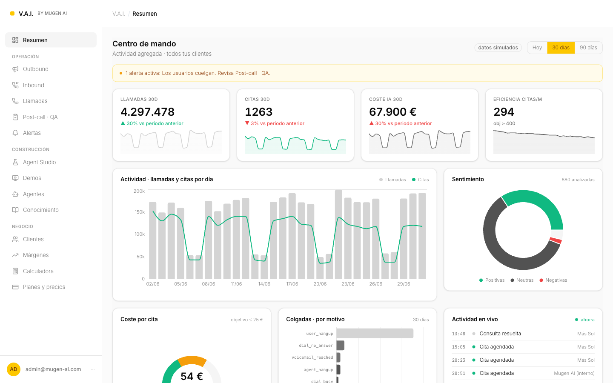613x383 pixels.
Task: Click the 54 € cost gauge value
Action: (x=192, y=376)
